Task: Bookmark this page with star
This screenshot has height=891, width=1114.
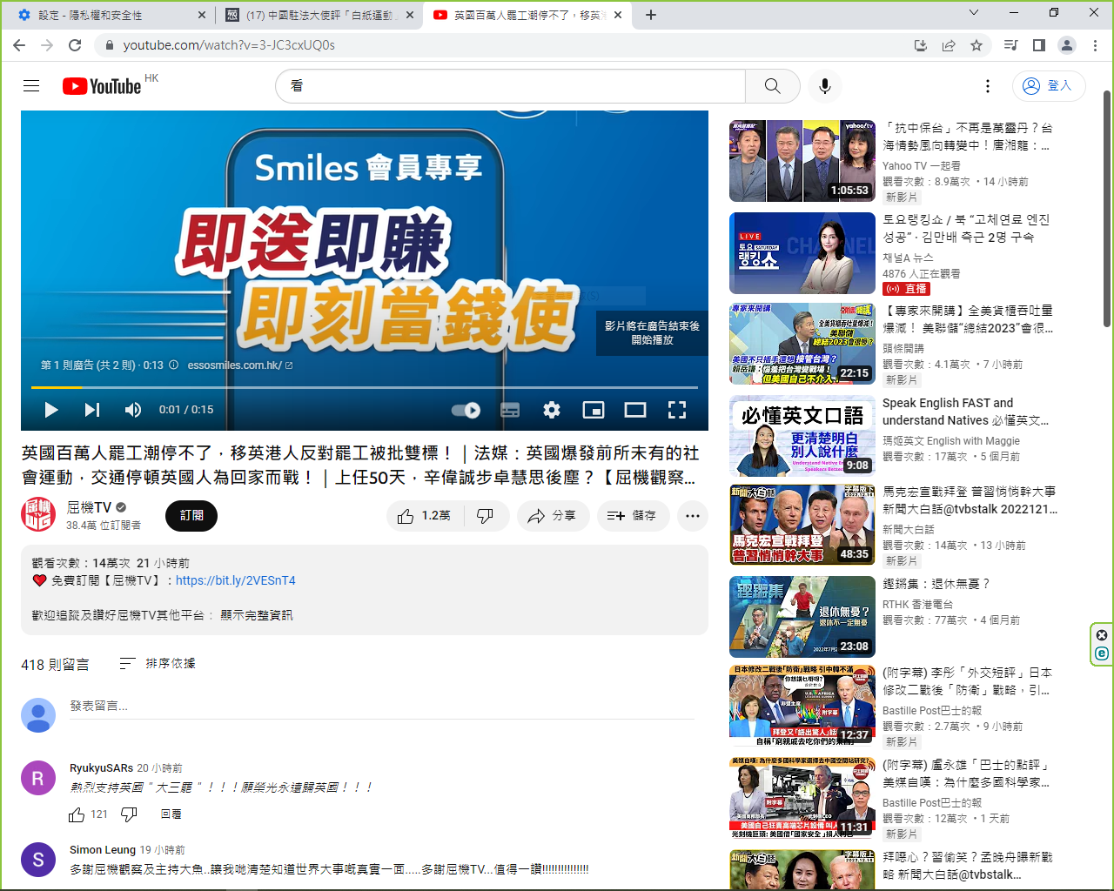Action: click(x=976, y=45)
